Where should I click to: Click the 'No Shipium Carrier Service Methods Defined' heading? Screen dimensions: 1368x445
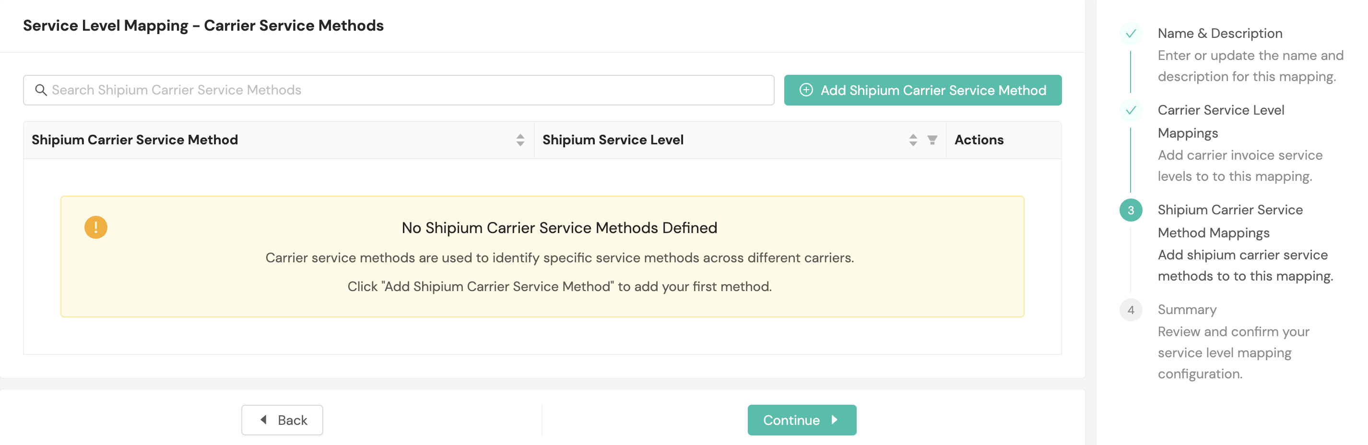coord(559,228)
